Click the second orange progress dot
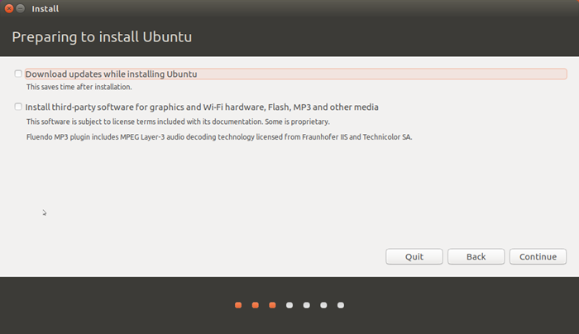 (x=255, y=305)
